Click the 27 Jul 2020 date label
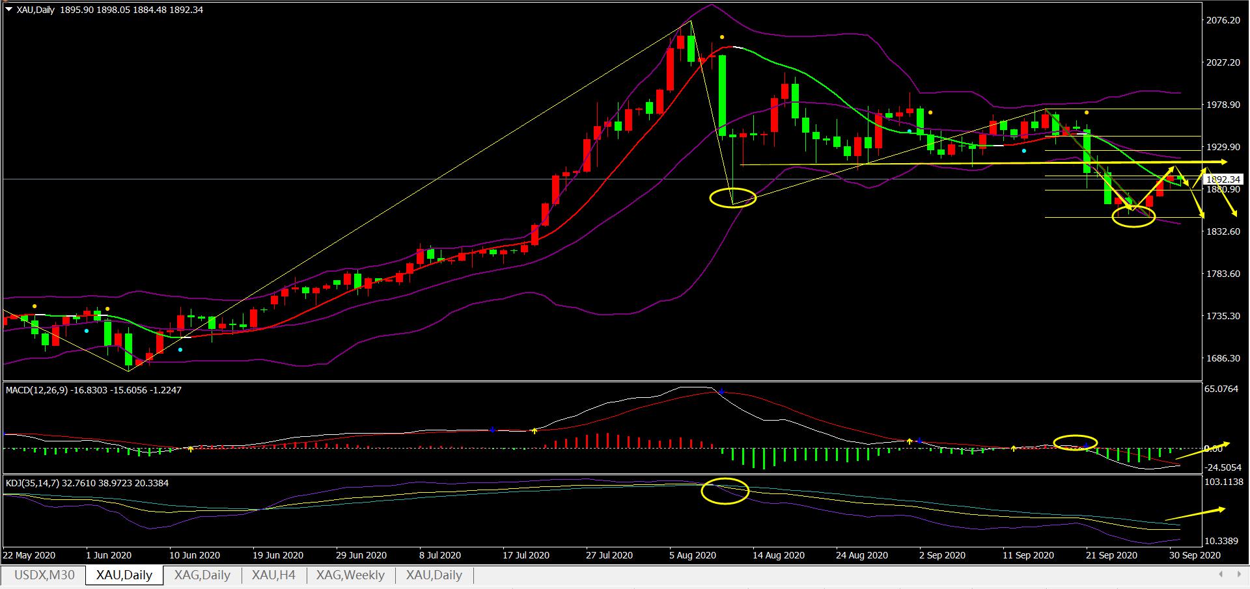Image resolution: width=1250 pixels, height=589 pixels. (609, 555)
